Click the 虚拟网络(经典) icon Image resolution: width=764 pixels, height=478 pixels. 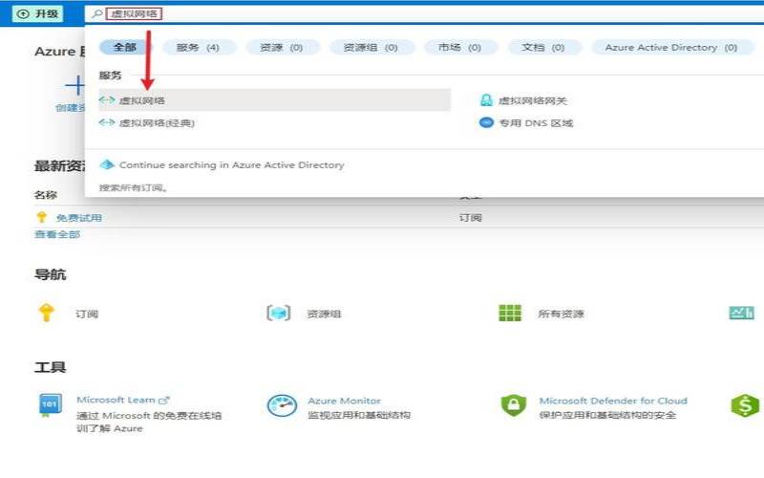pos(107,122)
